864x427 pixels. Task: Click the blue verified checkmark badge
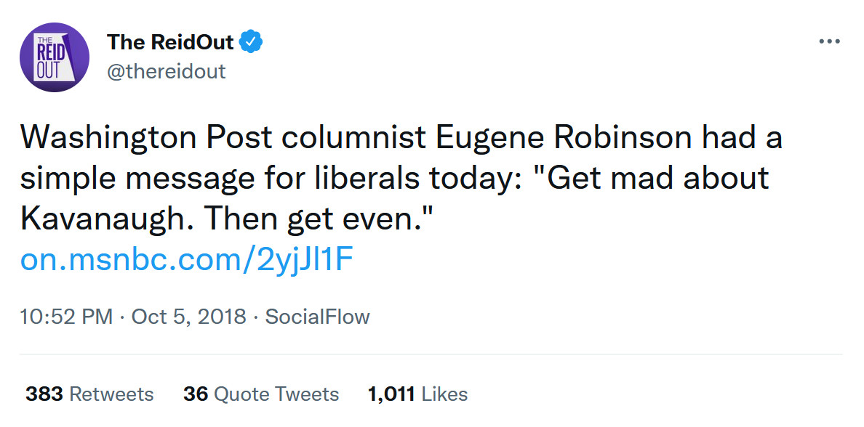(x=252, y=42)
